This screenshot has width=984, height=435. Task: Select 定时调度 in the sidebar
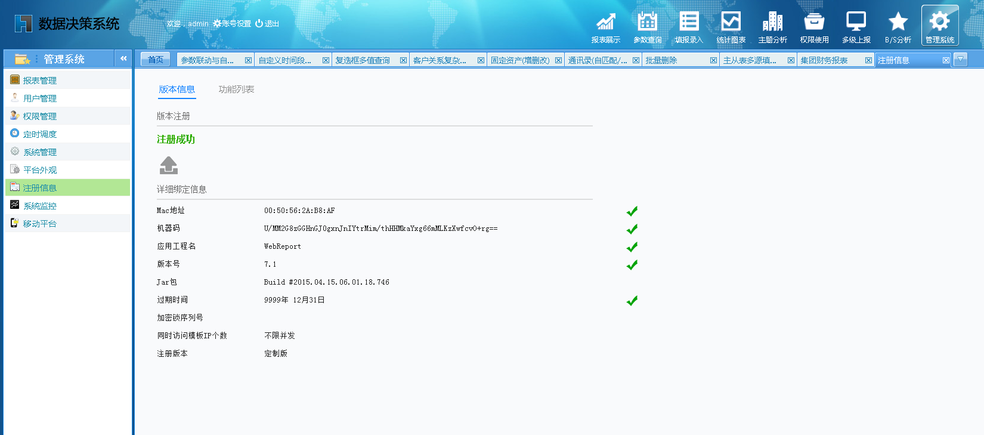tap(67, 134)
